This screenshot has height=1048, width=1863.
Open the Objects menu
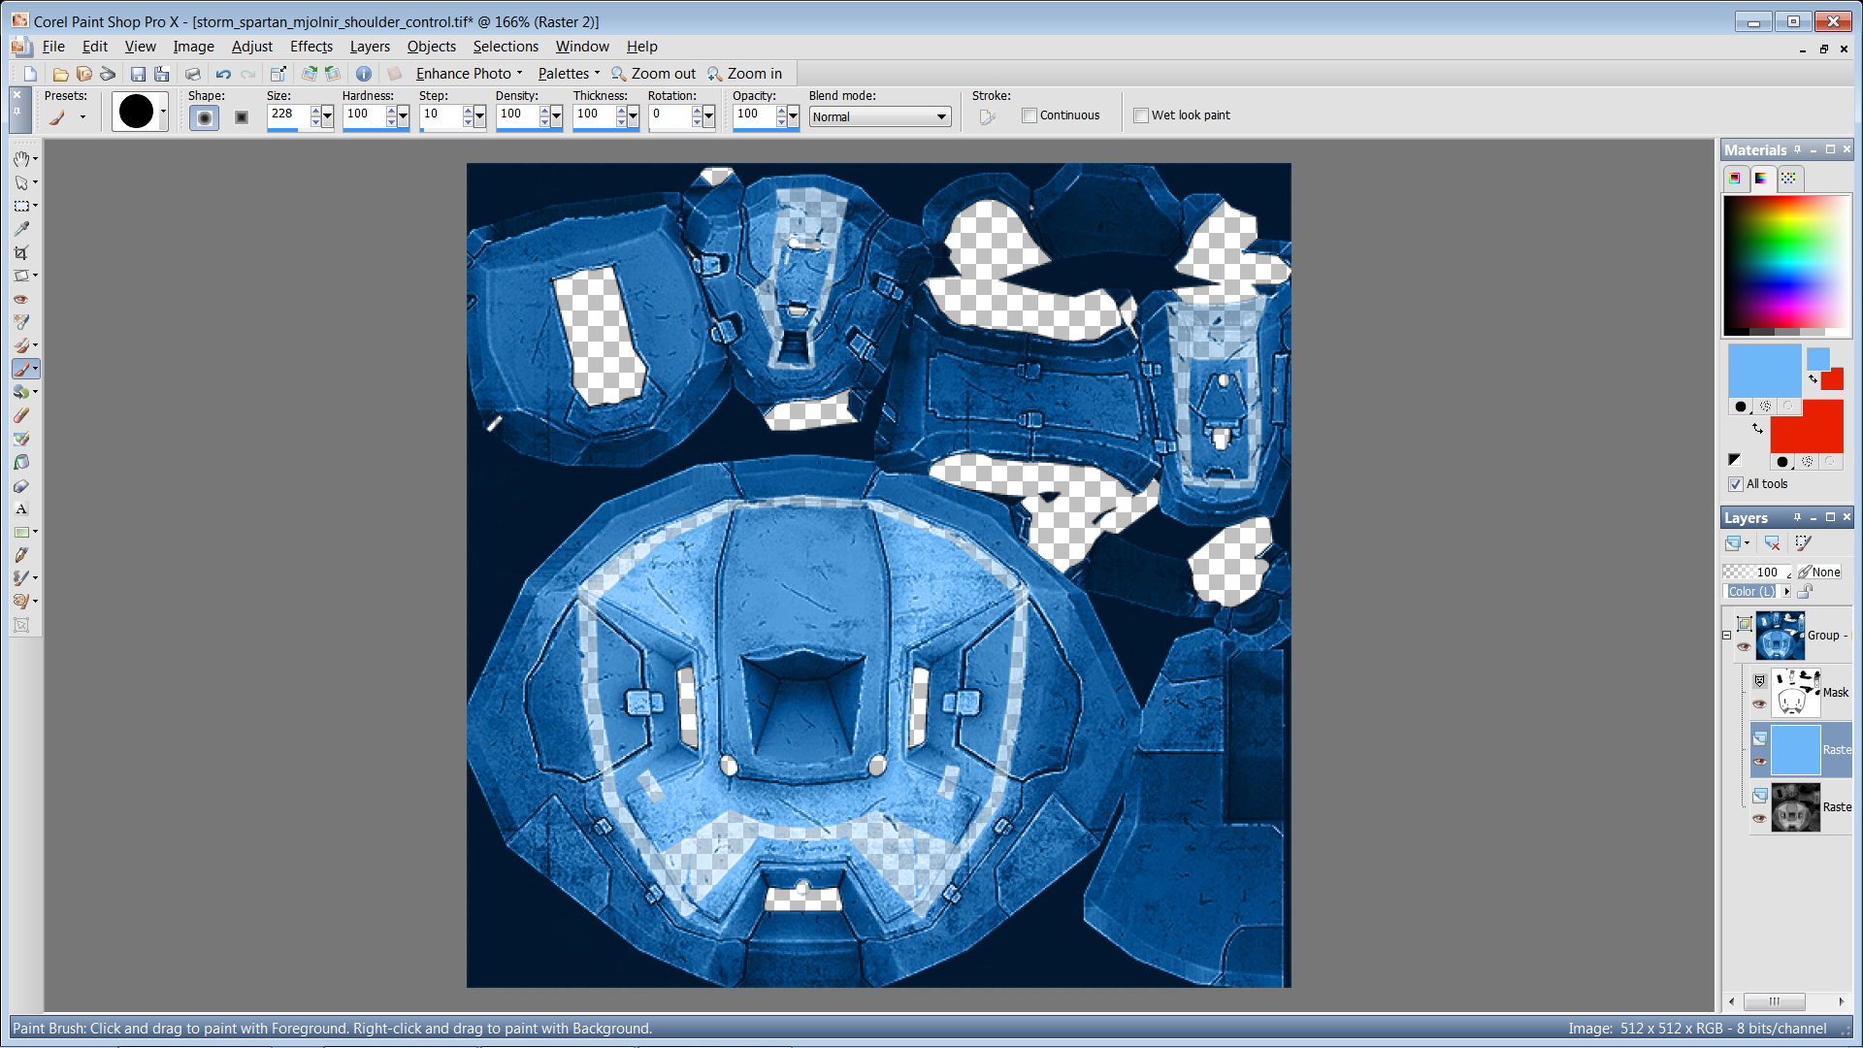pyautogui.click(x=432, y=47)
